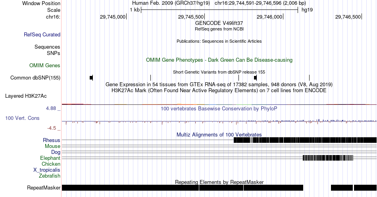
Task: Click 'Publications: Sequences in Scientific Articles' title
Action: coord(219,41)
